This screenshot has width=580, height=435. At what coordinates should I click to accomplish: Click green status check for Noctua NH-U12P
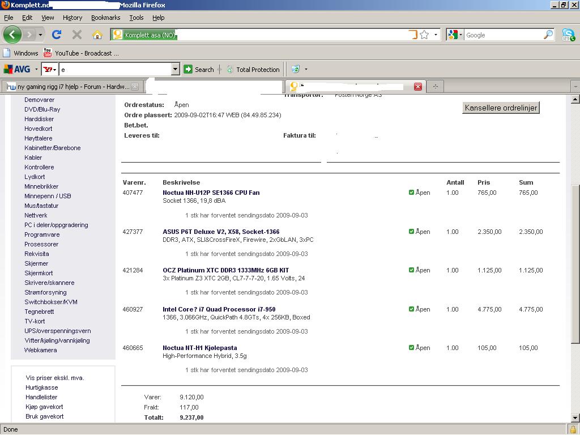coord(411,193)
